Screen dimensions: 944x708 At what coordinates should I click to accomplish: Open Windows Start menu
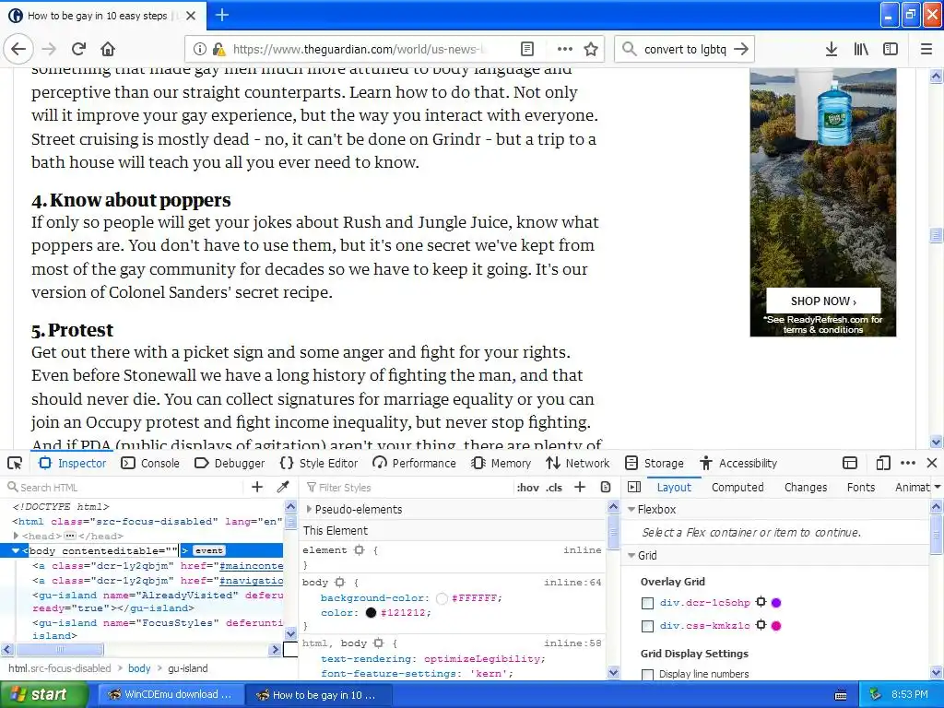coord(44,695)
